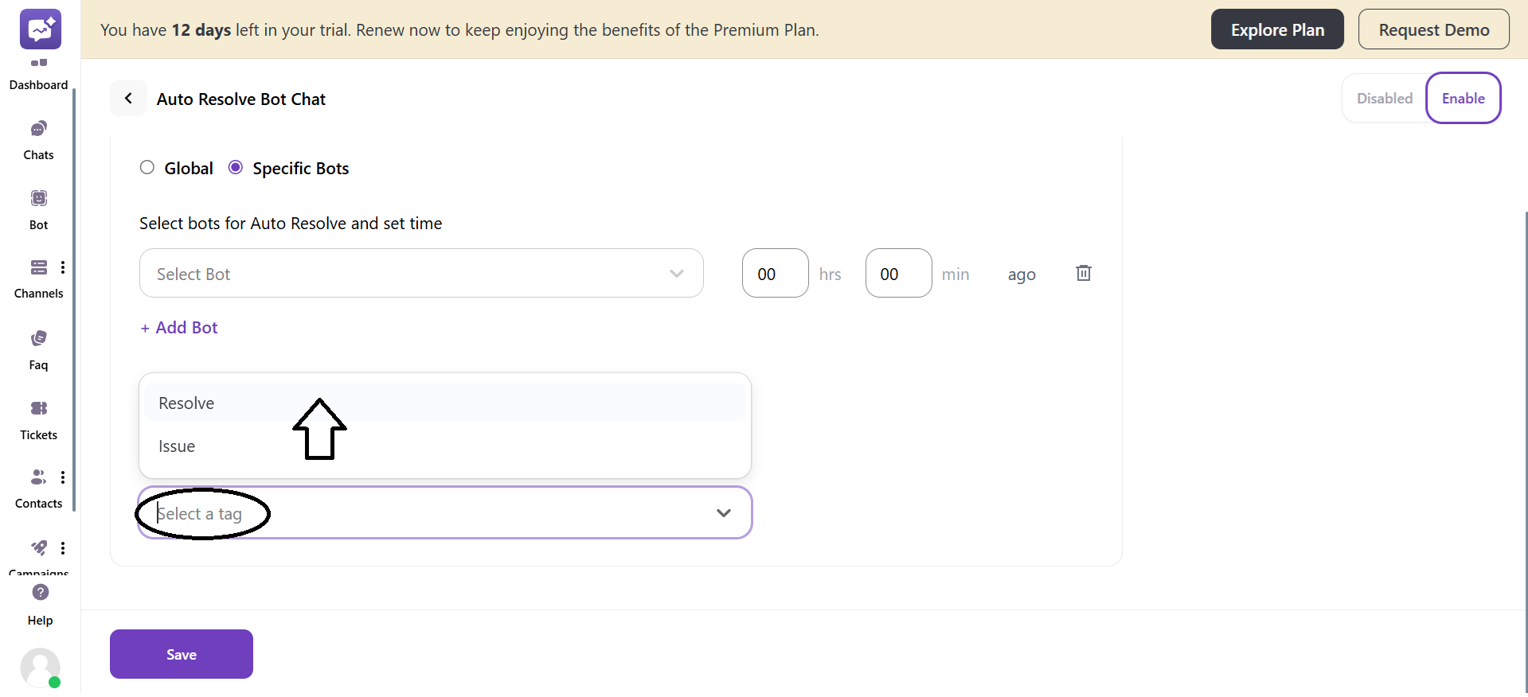Click the hours input field
The height and width of the screenshot is (697, 1528).
[775, 273]
